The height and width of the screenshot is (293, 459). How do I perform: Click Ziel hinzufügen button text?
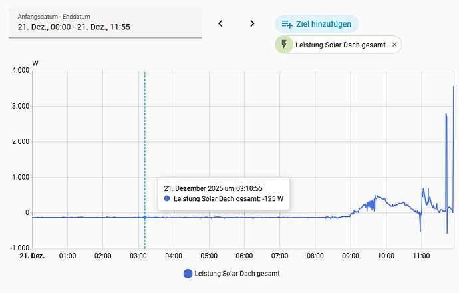tap(323, 24)
